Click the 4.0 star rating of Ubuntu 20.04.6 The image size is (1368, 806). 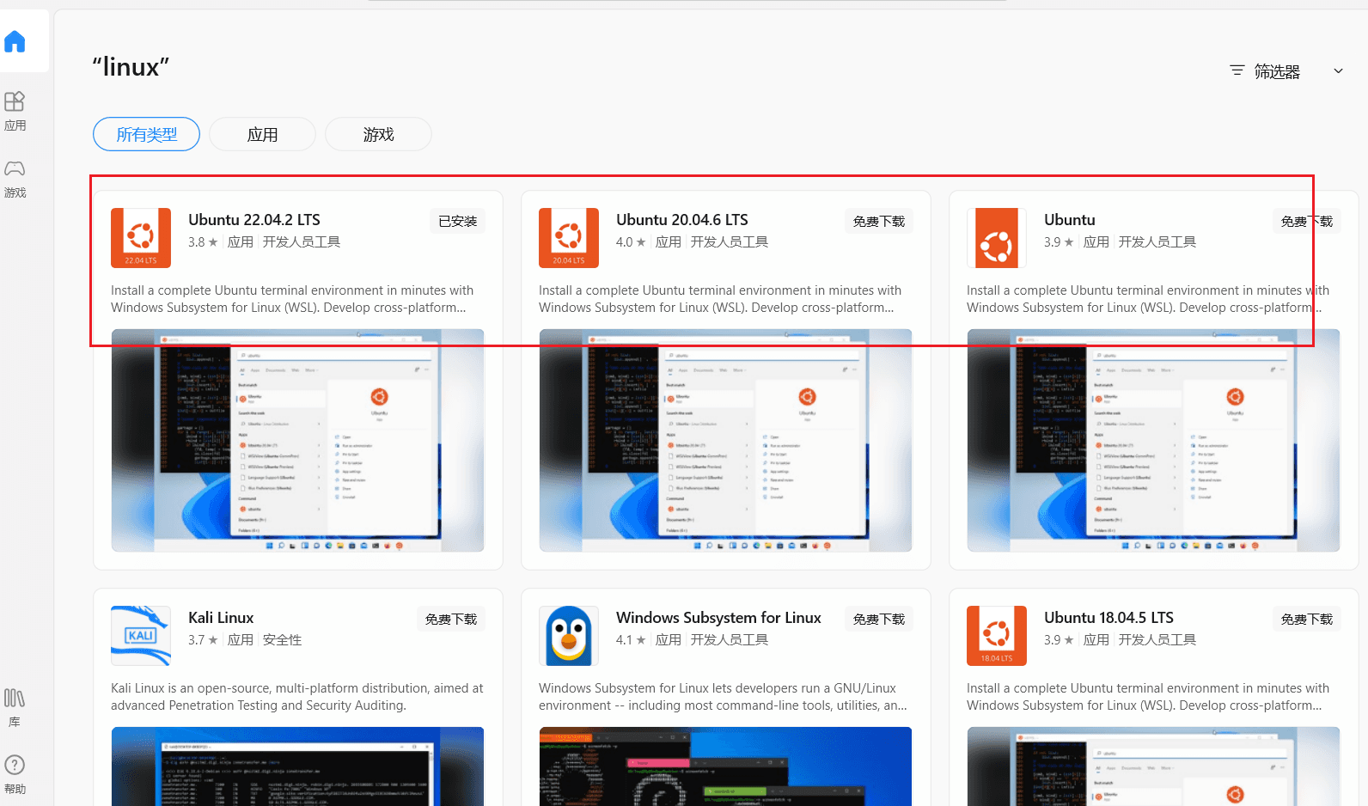[631, 242]
